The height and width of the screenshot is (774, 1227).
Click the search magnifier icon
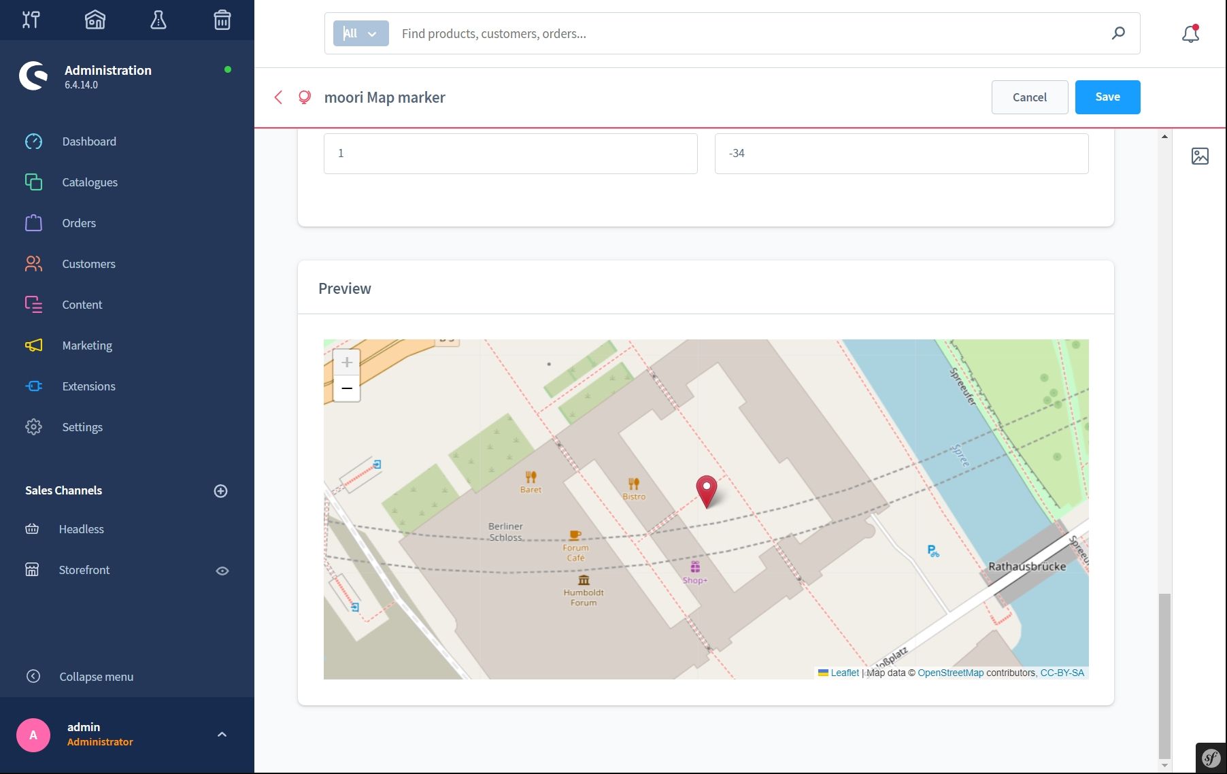1118,33
